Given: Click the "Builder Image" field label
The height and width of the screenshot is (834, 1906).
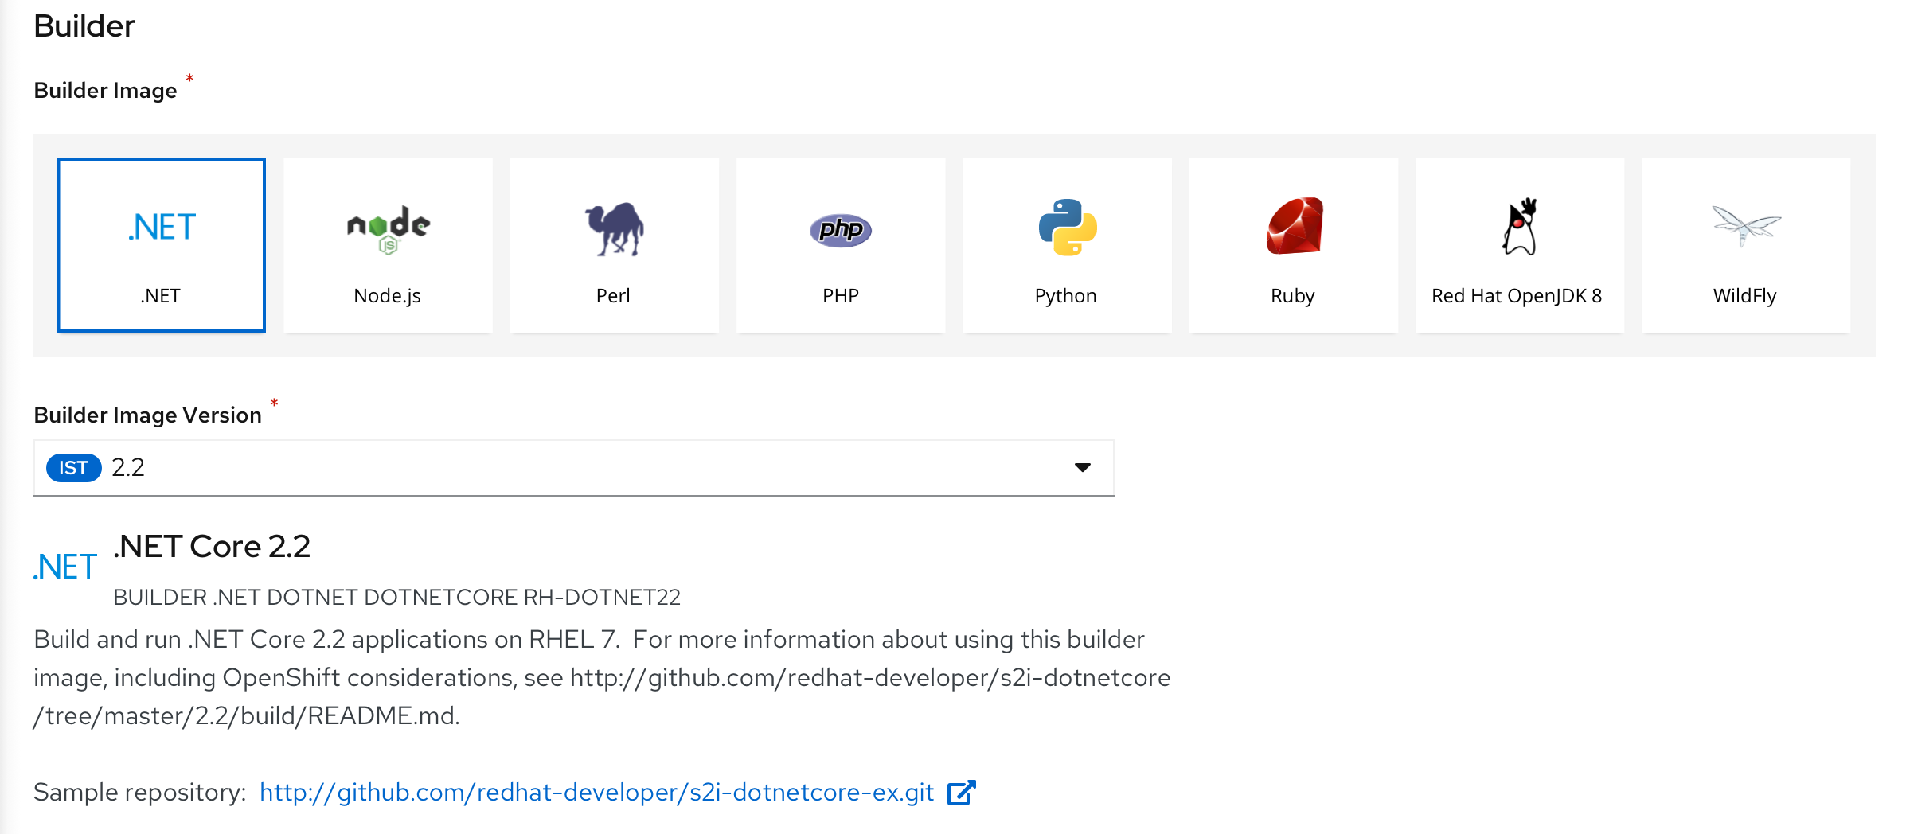Looking at the screenshot, I should [105, 90].
